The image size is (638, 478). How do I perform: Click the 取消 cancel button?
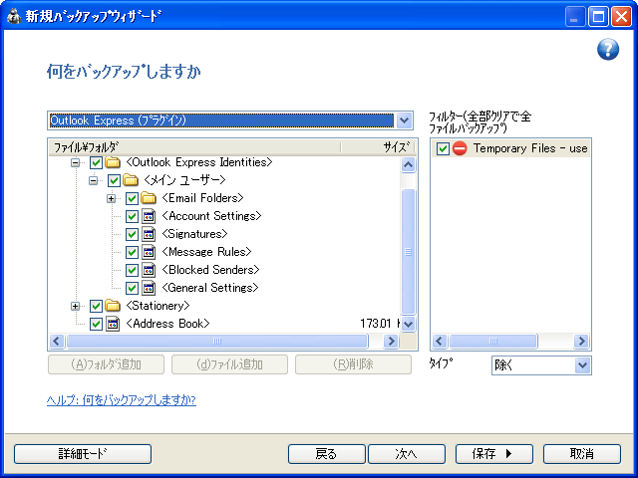click(x=582, y=454)
